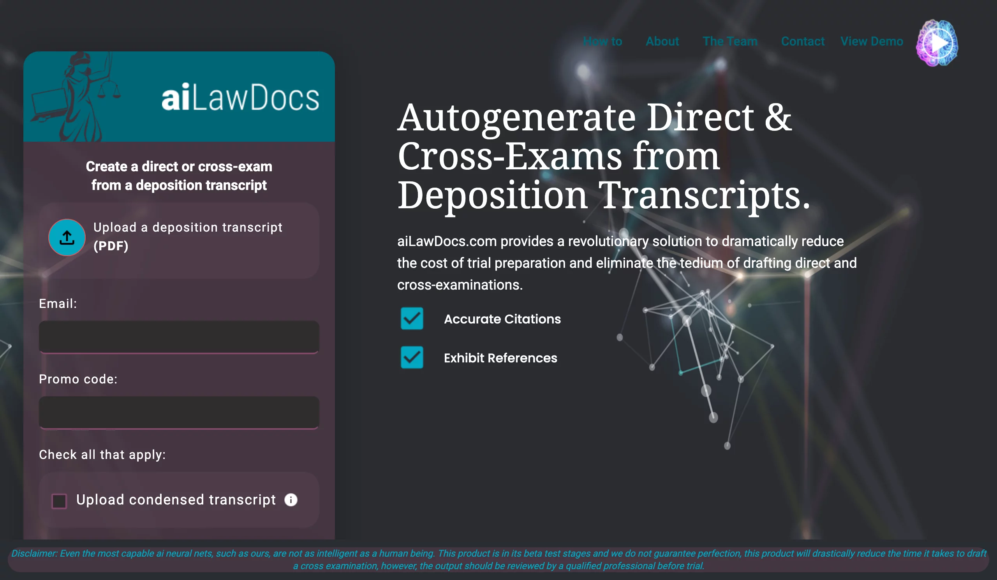Select The Team tab
The height and width of the screenshot is (580, 997).
pyautogui.click(x=729, y=41)
